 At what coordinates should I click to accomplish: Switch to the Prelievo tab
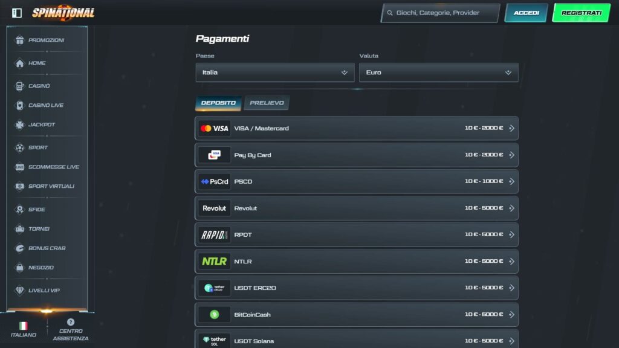(267, 103)
